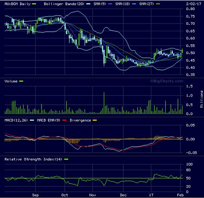Click the Feb marker on the time axis
This screenshot has width=204, height=198.
(x=180, y=195)
